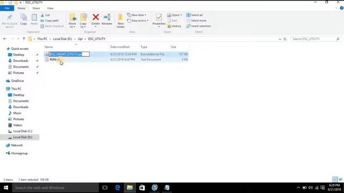Screen dimensions: 344x193
Task: Go up one folder level
Action: (x=24, y=39)
